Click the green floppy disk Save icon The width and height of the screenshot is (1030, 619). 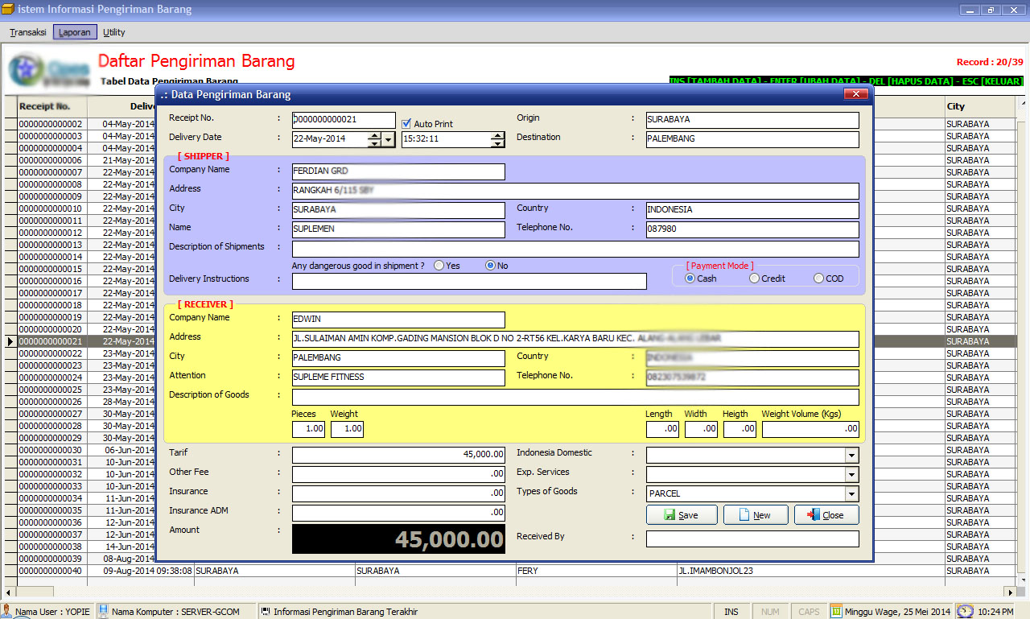[669, 515]
